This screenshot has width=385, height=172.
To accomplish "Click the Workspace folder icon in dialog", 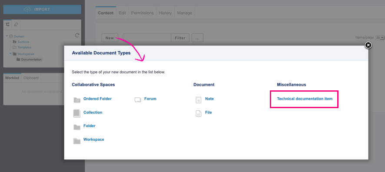I will pyautogui.click(x=77, y=141).
